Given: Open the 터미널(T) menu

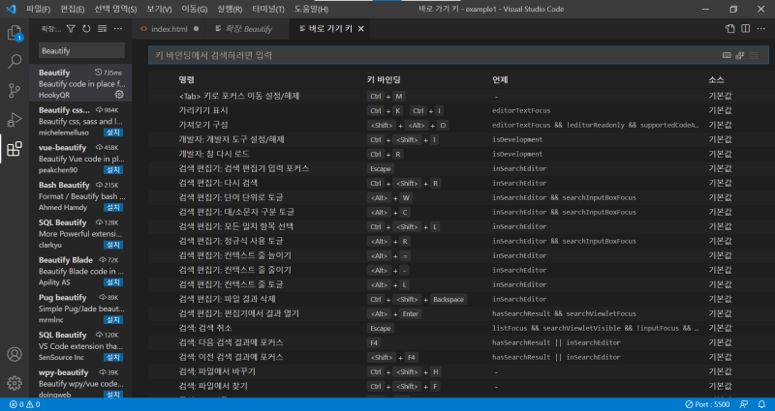Looking at the screenshot, I should click(x=268, y=9).
